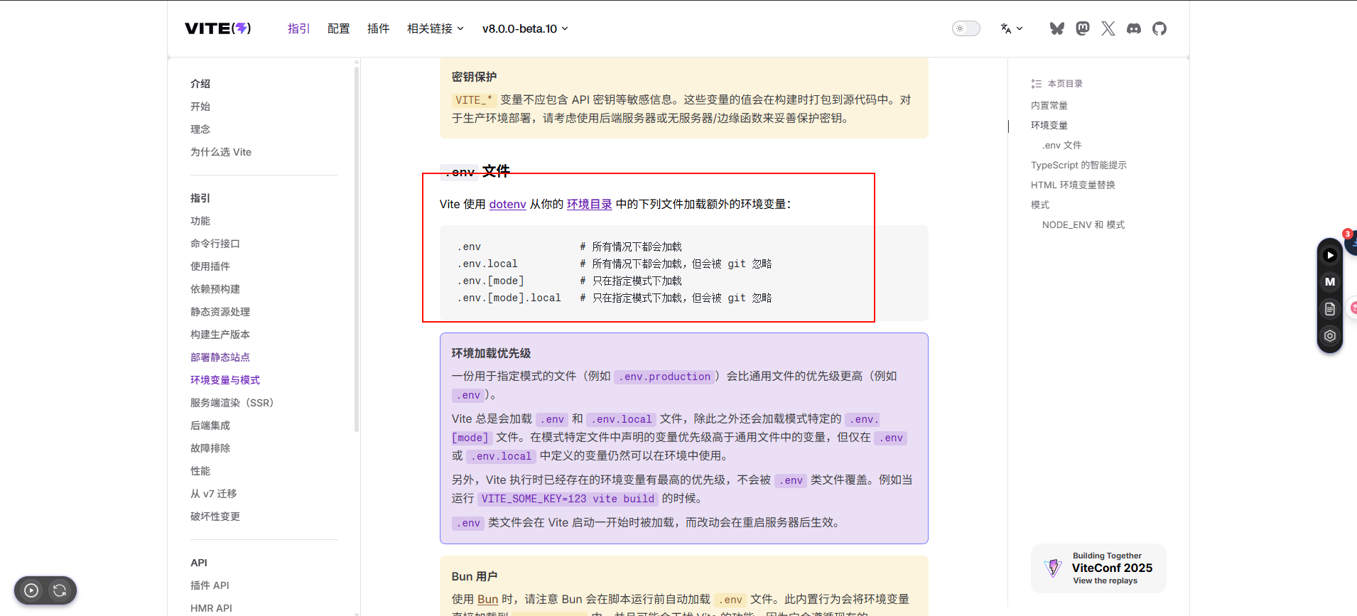Viewport: 1357px width, 616px height.
Task: Click the hexagon settings icon in floating toolbar
Action: (1330, 336)
